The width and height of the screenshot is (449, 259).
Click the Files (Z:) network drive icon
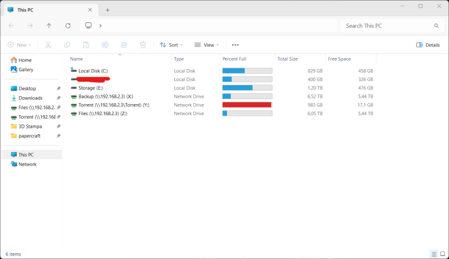coord(74,113)
